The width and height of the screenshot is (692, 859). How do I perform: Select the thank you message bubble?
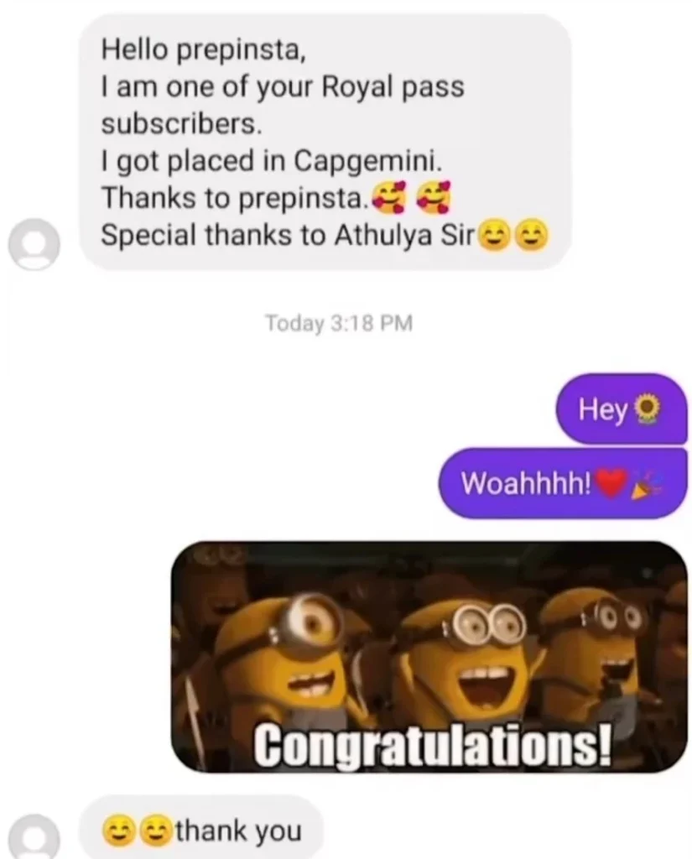[201, 827]
